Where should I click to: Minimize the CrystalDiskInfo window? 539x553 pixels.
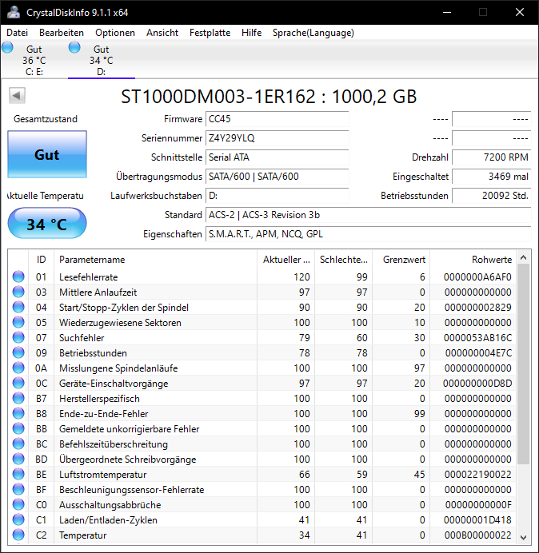pyautogui.click(x=447, y=12)
